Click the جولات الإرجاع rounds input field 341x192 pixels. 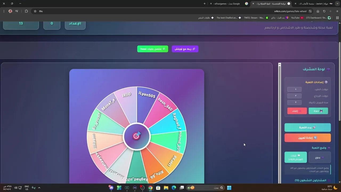294,96
